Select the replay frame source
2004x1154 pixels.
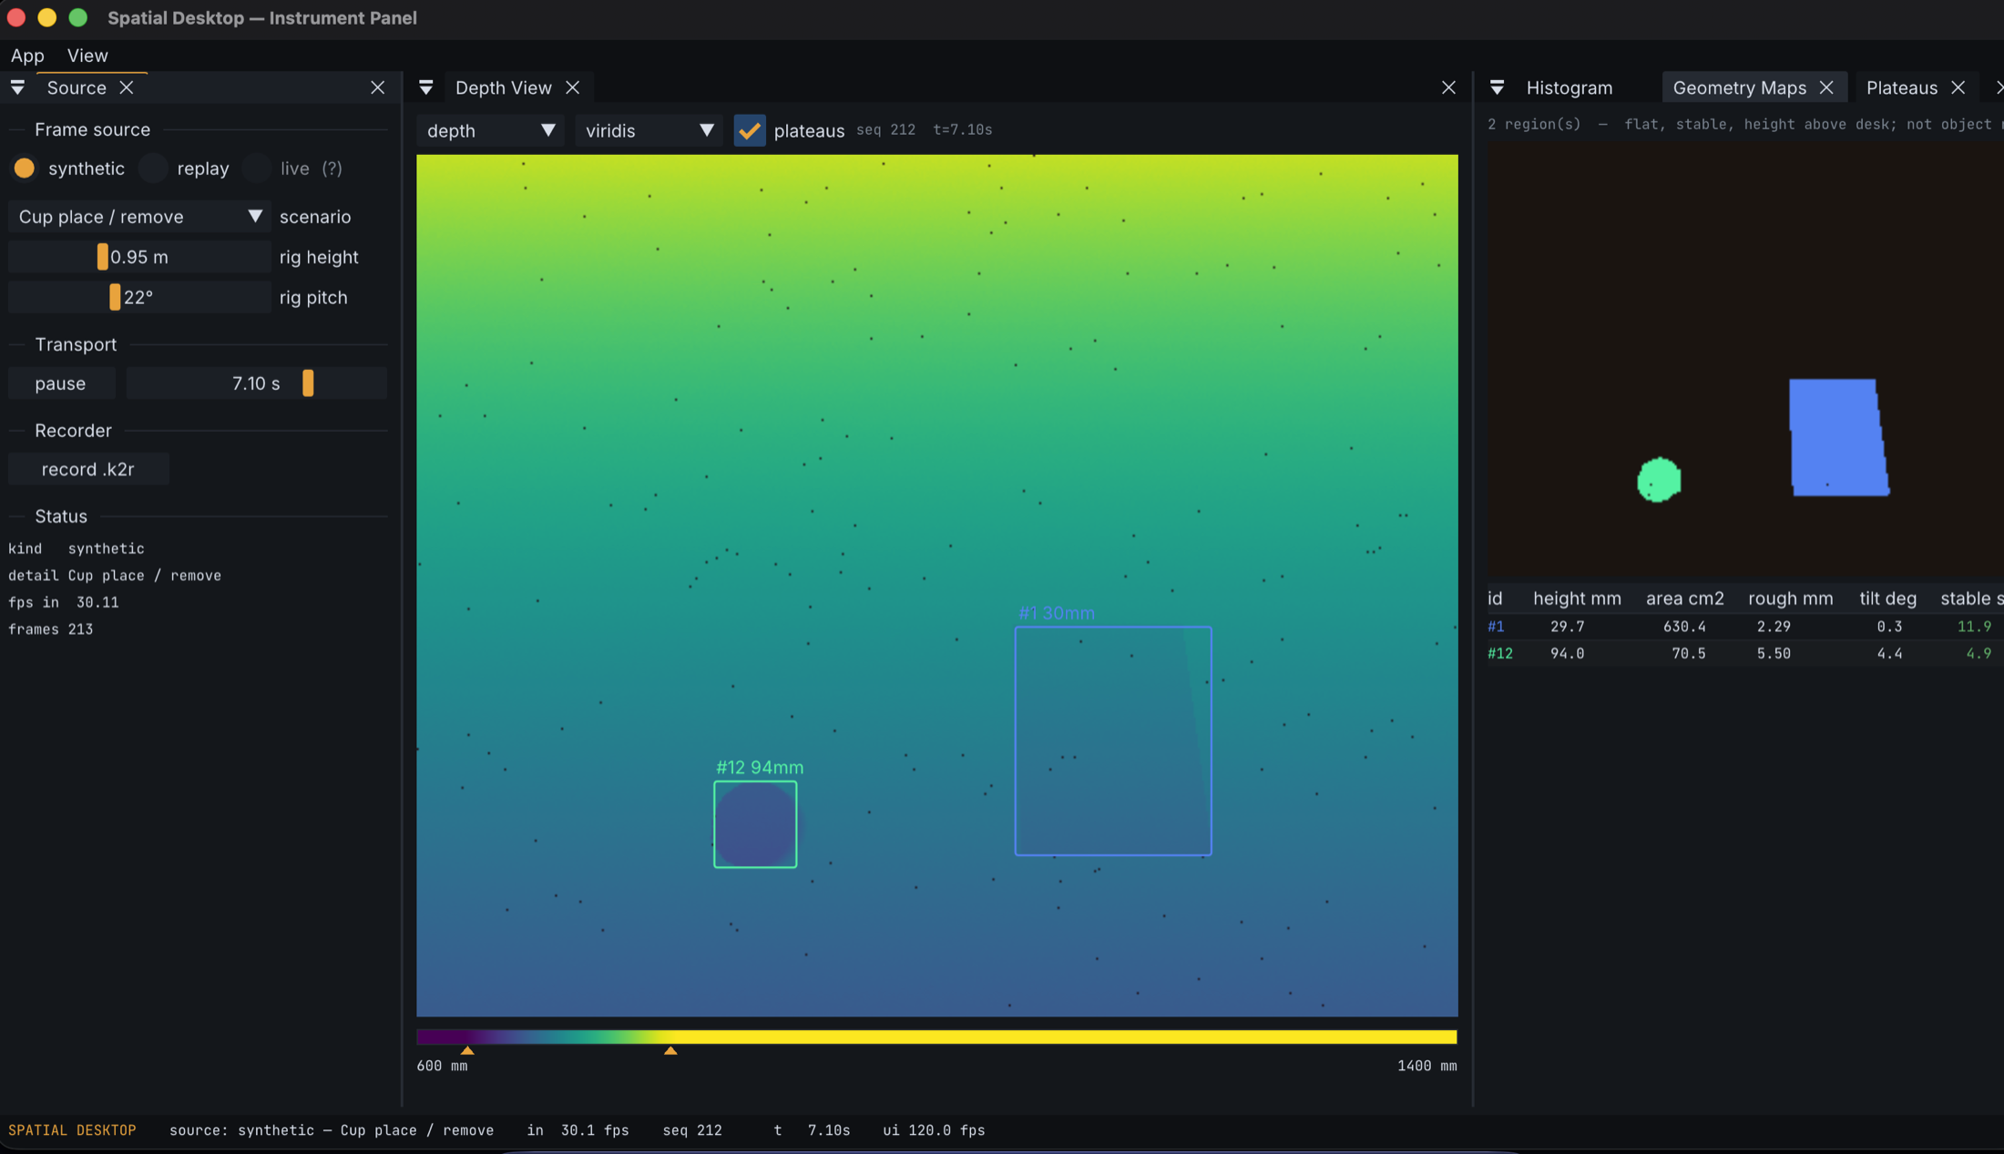154,169
